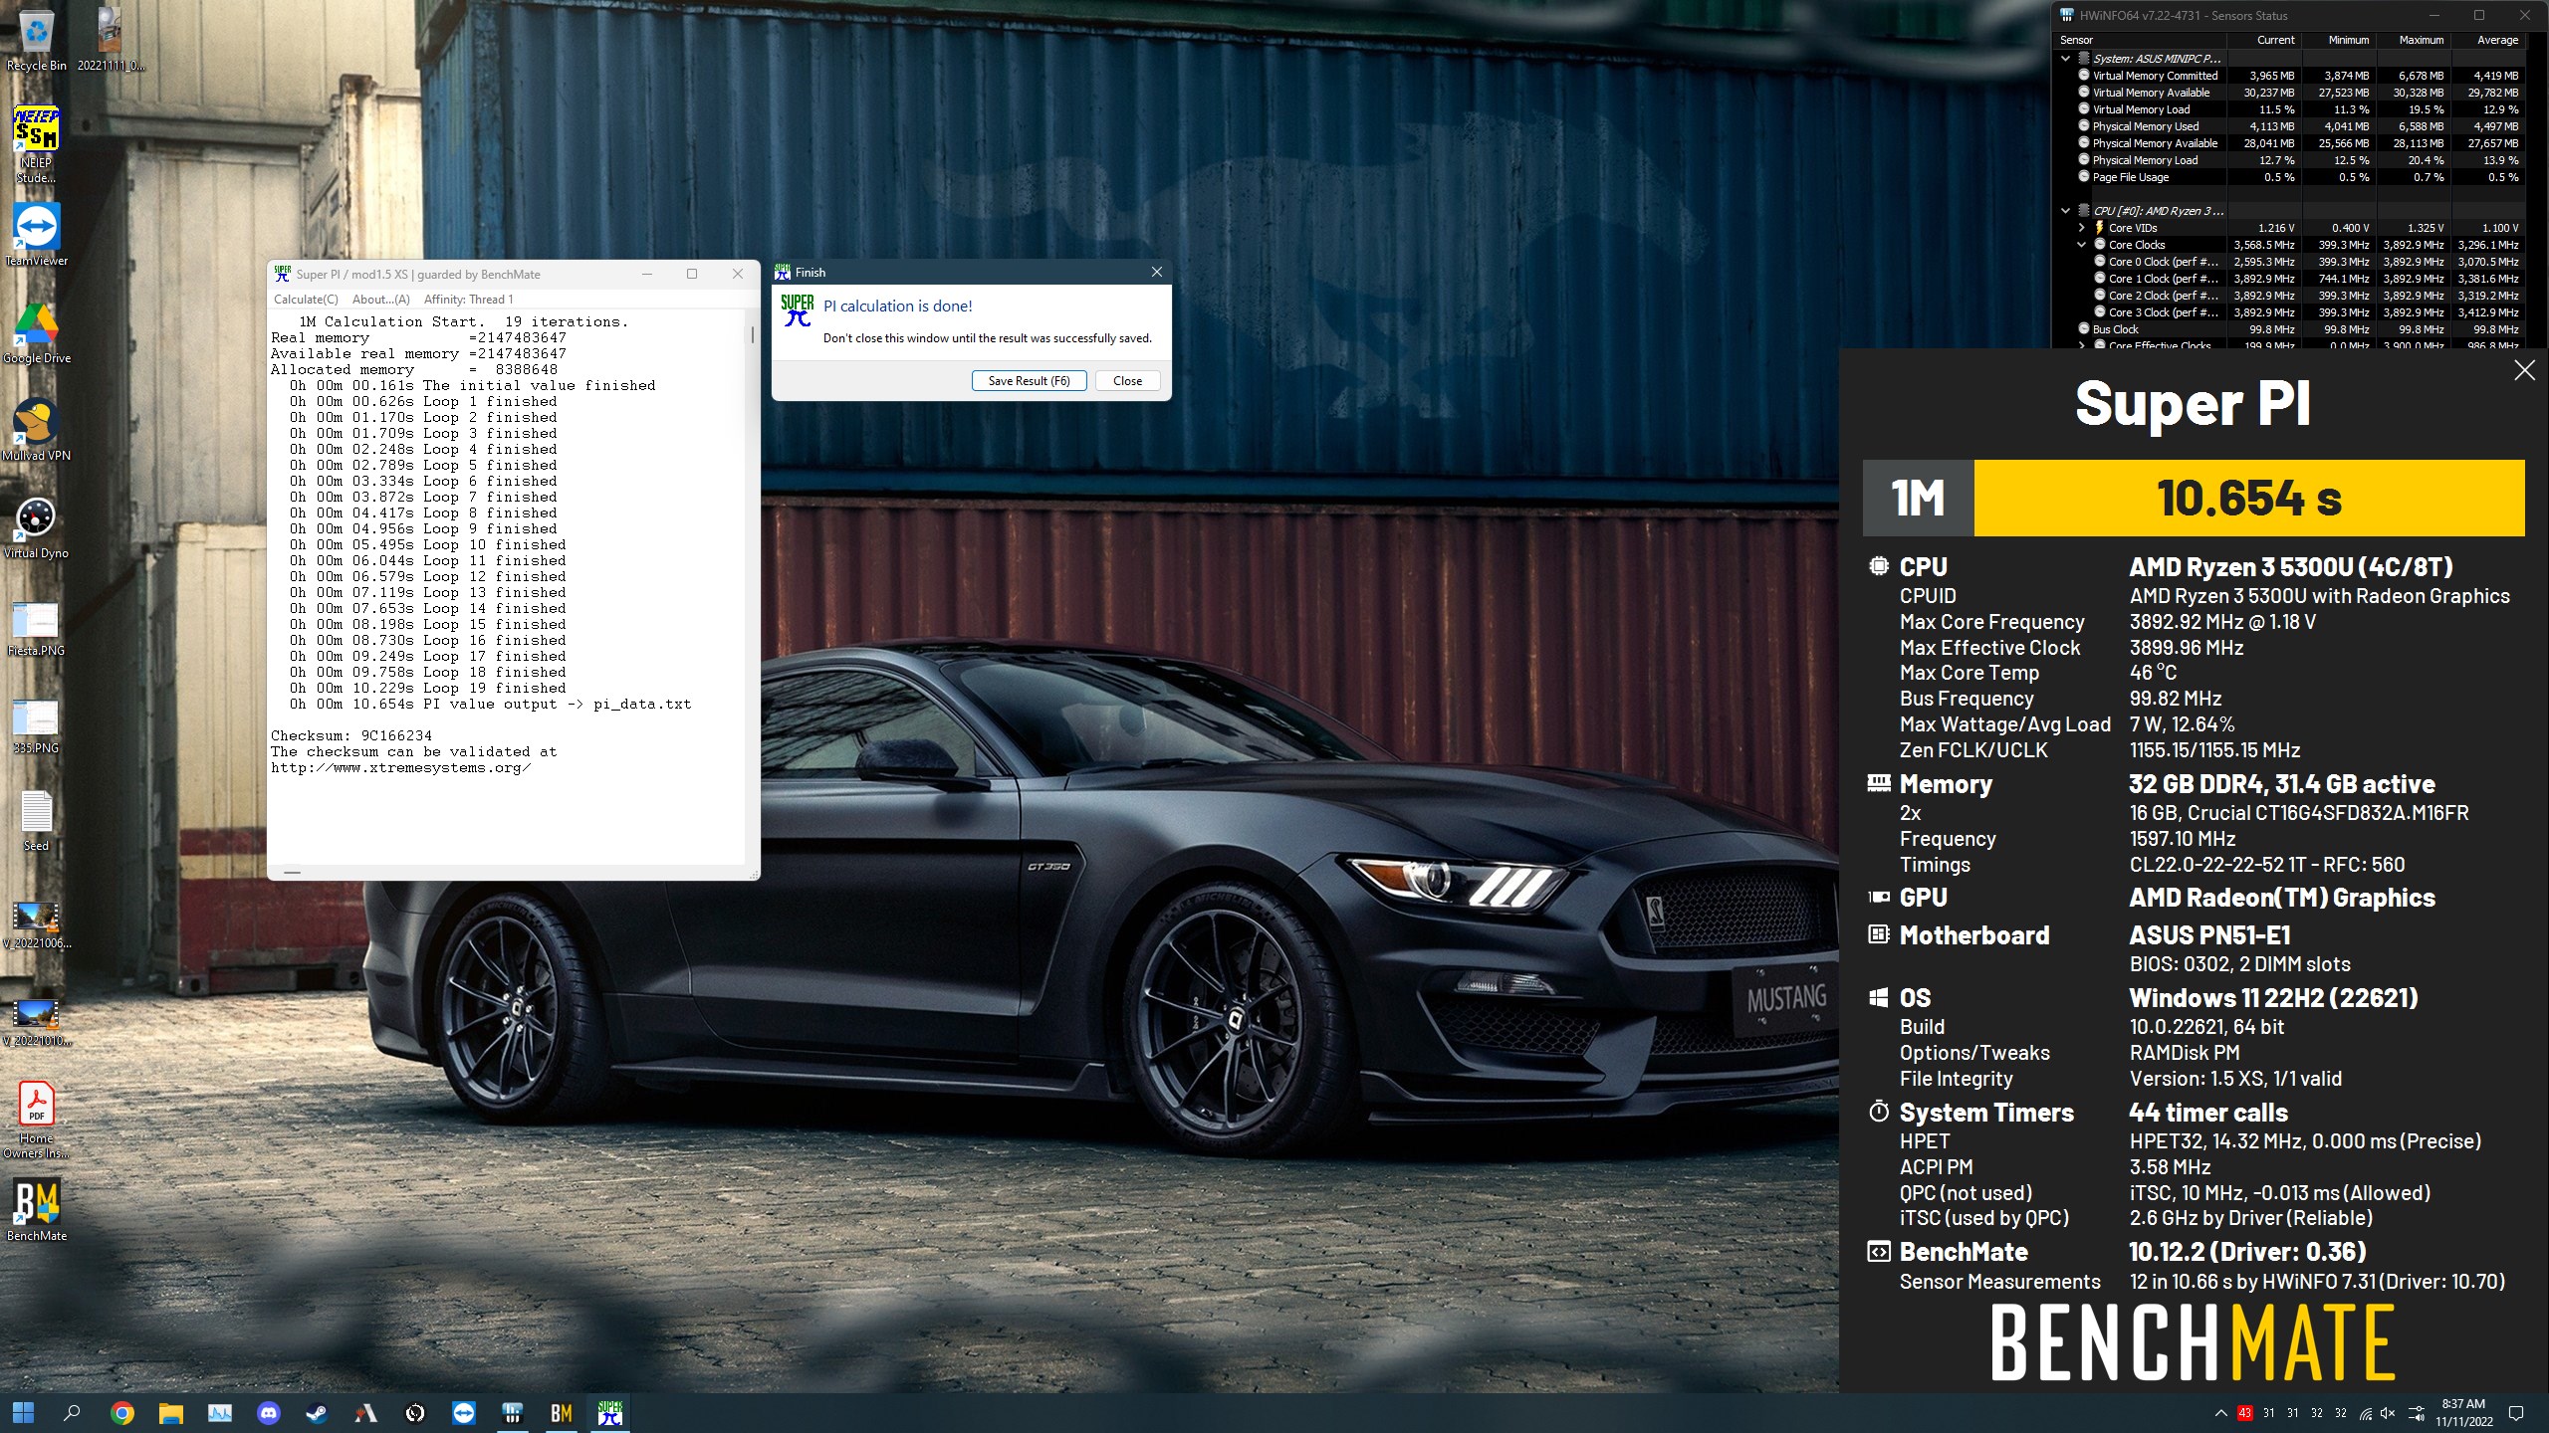Select Core 3 Clock sensor row
This screenshot has width=2549, height=1433.
2289,312
